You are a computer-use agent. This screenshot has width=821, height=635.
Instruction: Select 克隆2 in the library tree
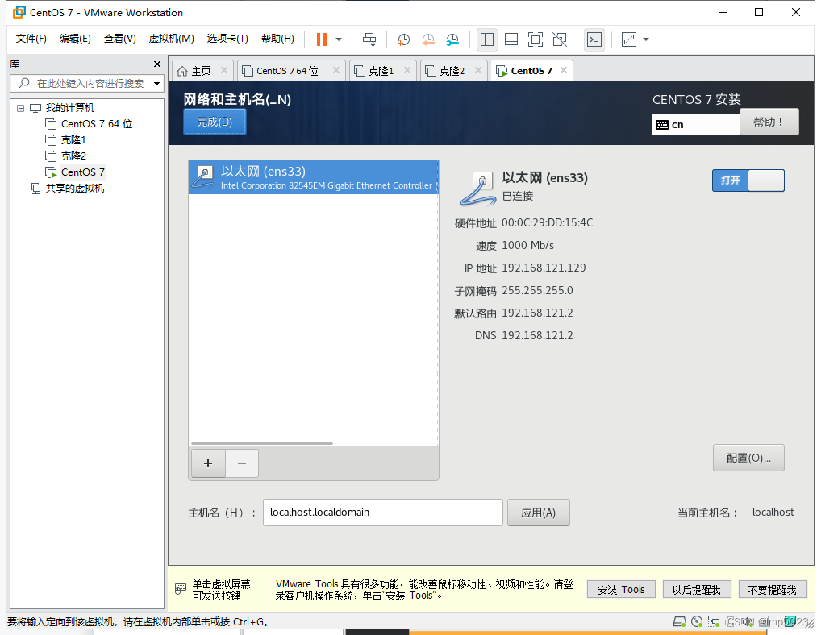[x=73, y=156]
